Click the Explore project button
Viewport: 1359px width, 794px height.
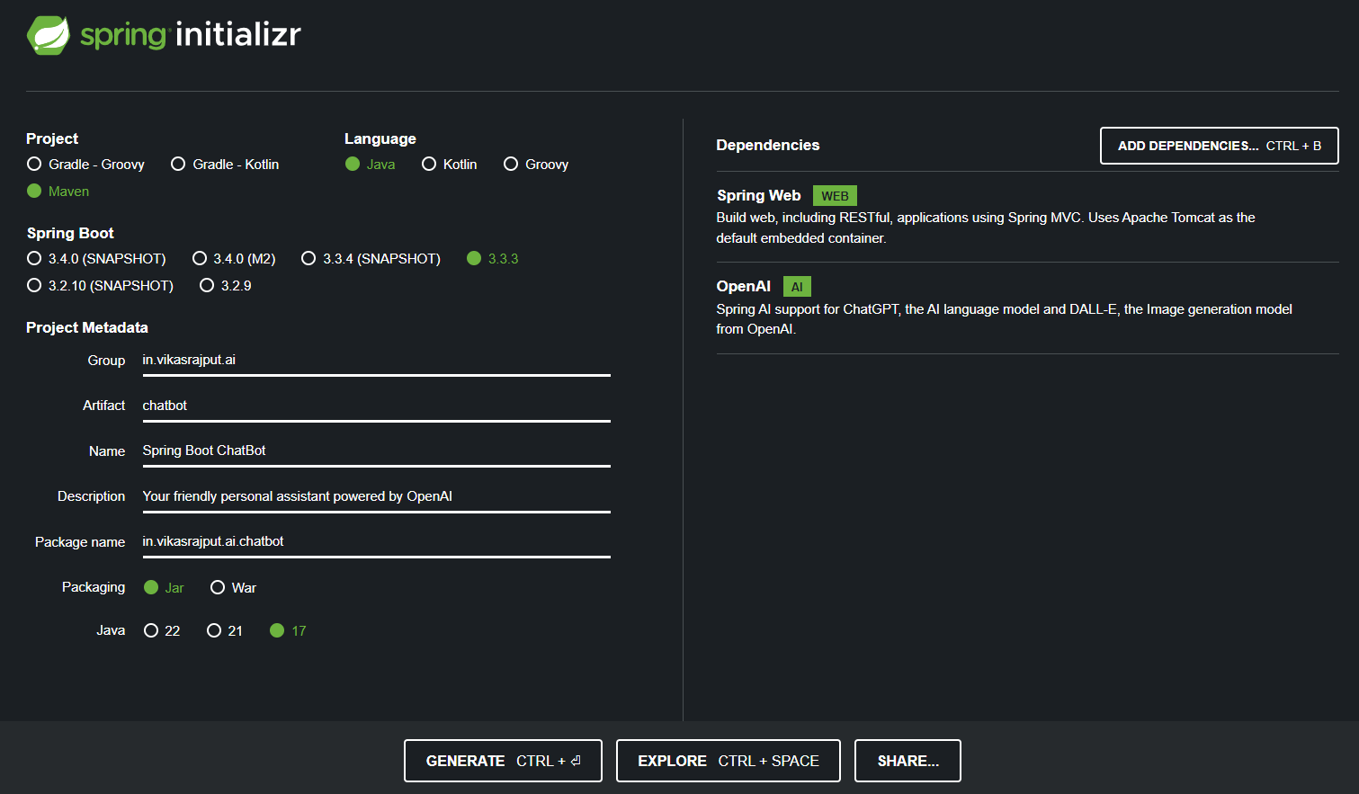(729, 761)
